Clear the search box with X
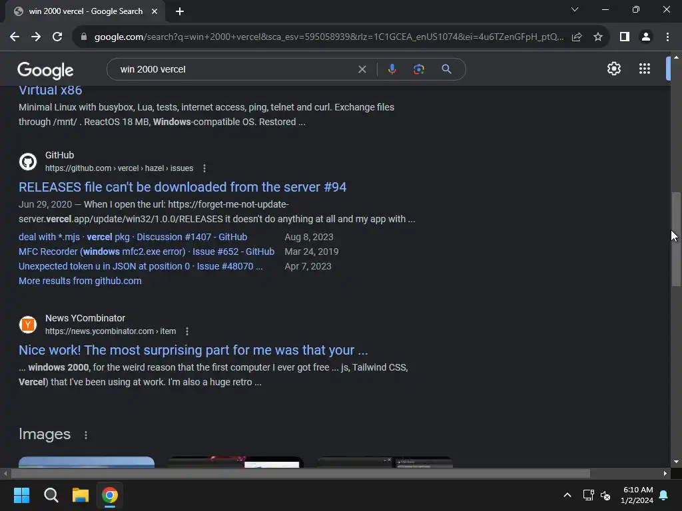Image resolution: width=682 pixels, height=511 pixels. point(362,69)
